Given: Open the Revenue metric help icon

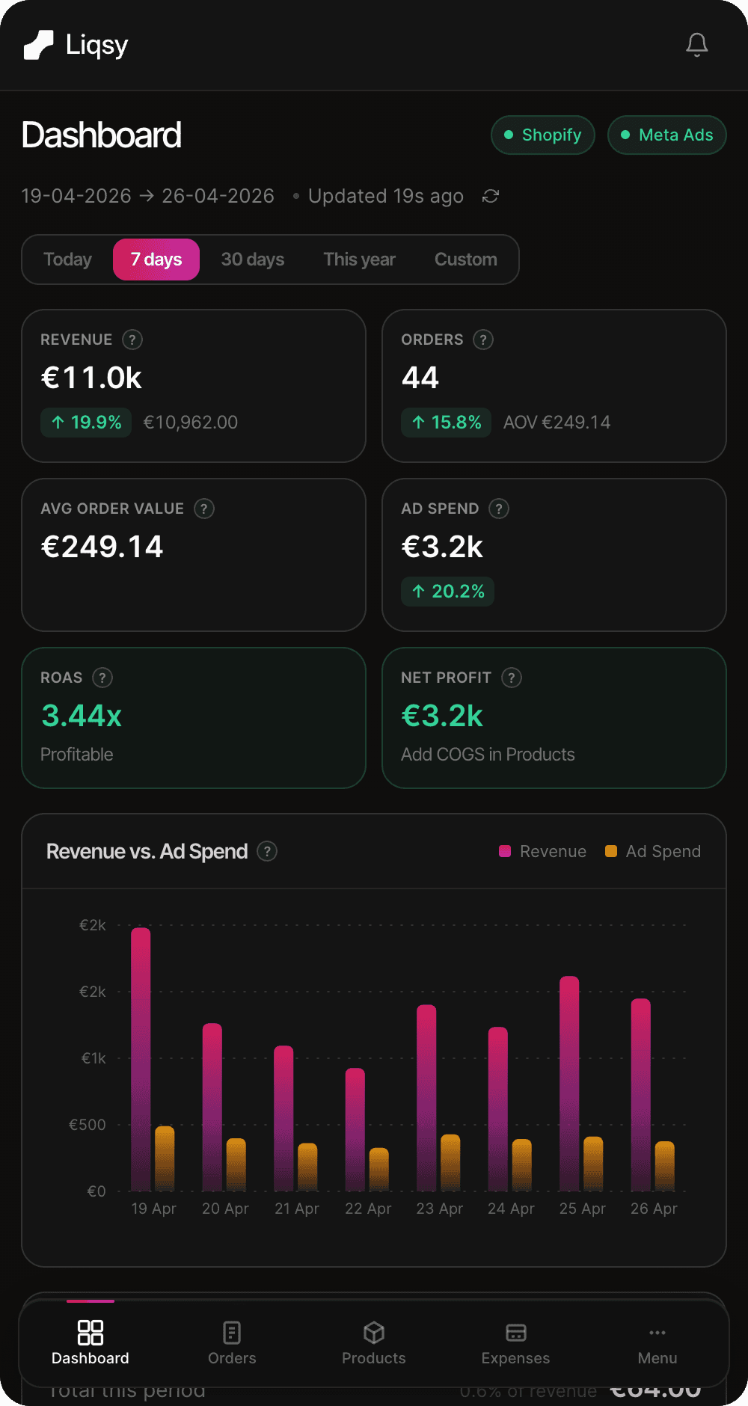Looking at the screenshot, I should click(132, 340).
